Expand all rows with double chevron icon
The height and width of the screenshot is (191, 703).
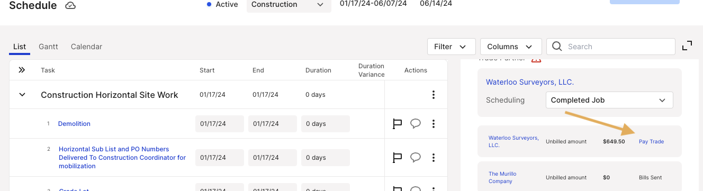(x=22, y=70)
